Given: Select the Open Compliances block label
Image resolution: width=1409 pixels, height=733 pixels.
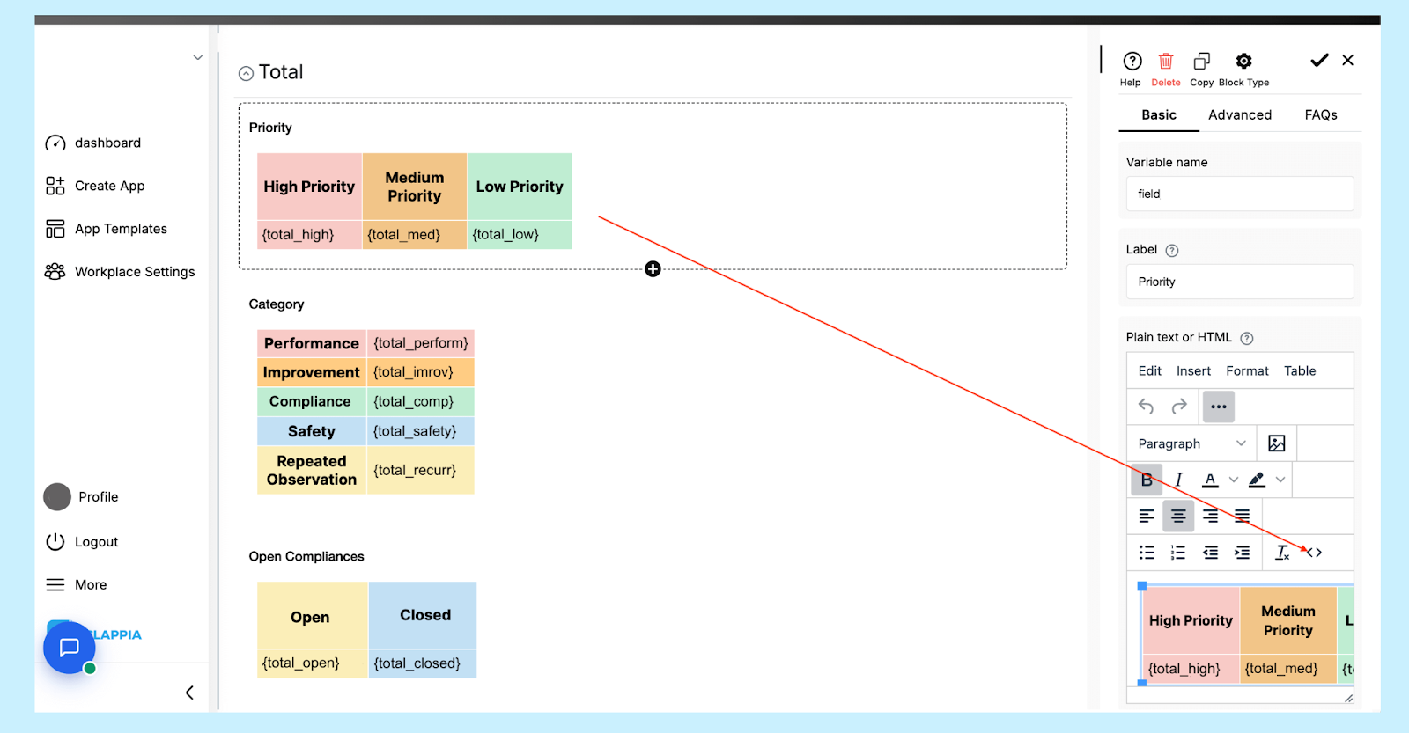Looking at the screenshot, I should (x=306, y=557).
